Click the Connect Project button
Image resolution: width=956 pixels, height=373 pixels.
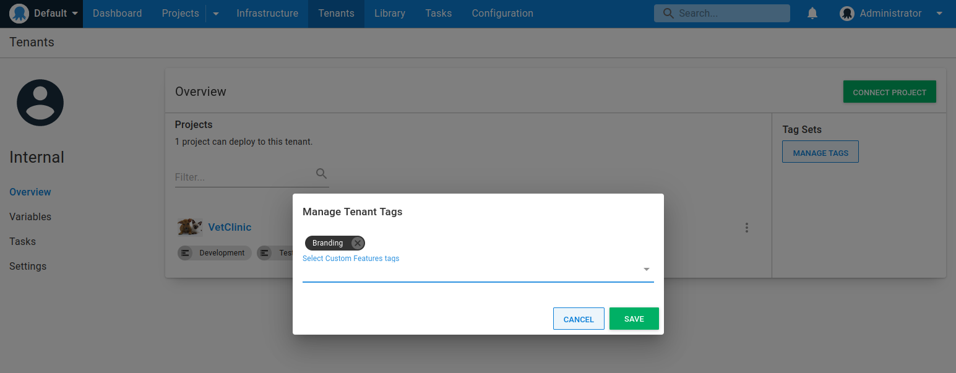[889, 92]
